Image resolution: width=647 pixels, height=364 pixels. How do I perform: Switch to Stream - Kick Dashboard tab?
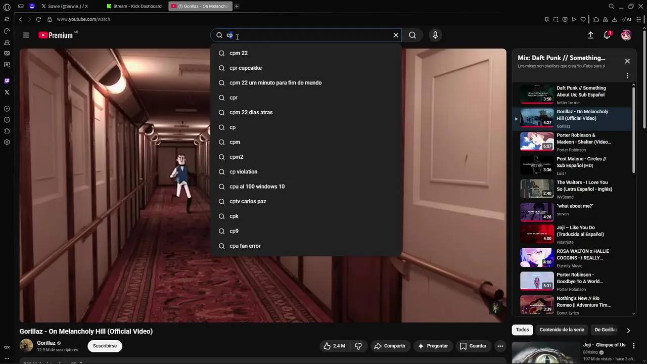pos(134,6)
